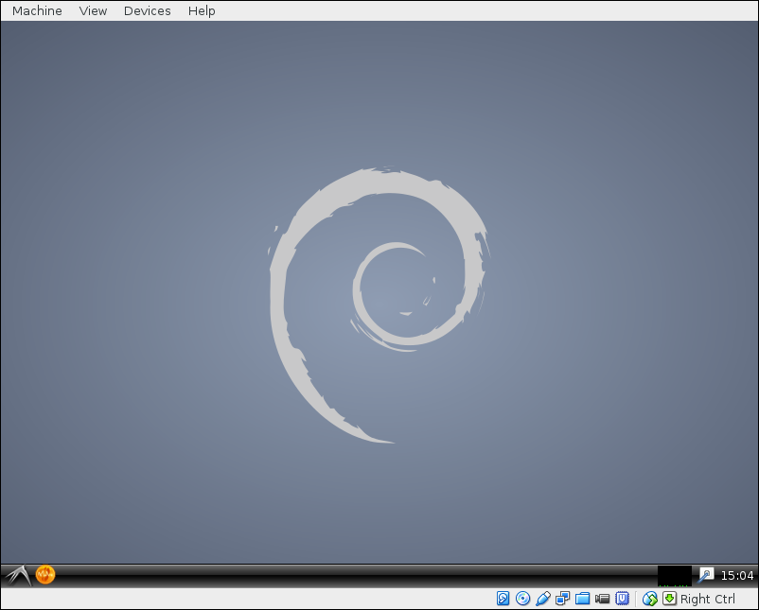
Task: Click the USB devices indicator
Action: 543,599
